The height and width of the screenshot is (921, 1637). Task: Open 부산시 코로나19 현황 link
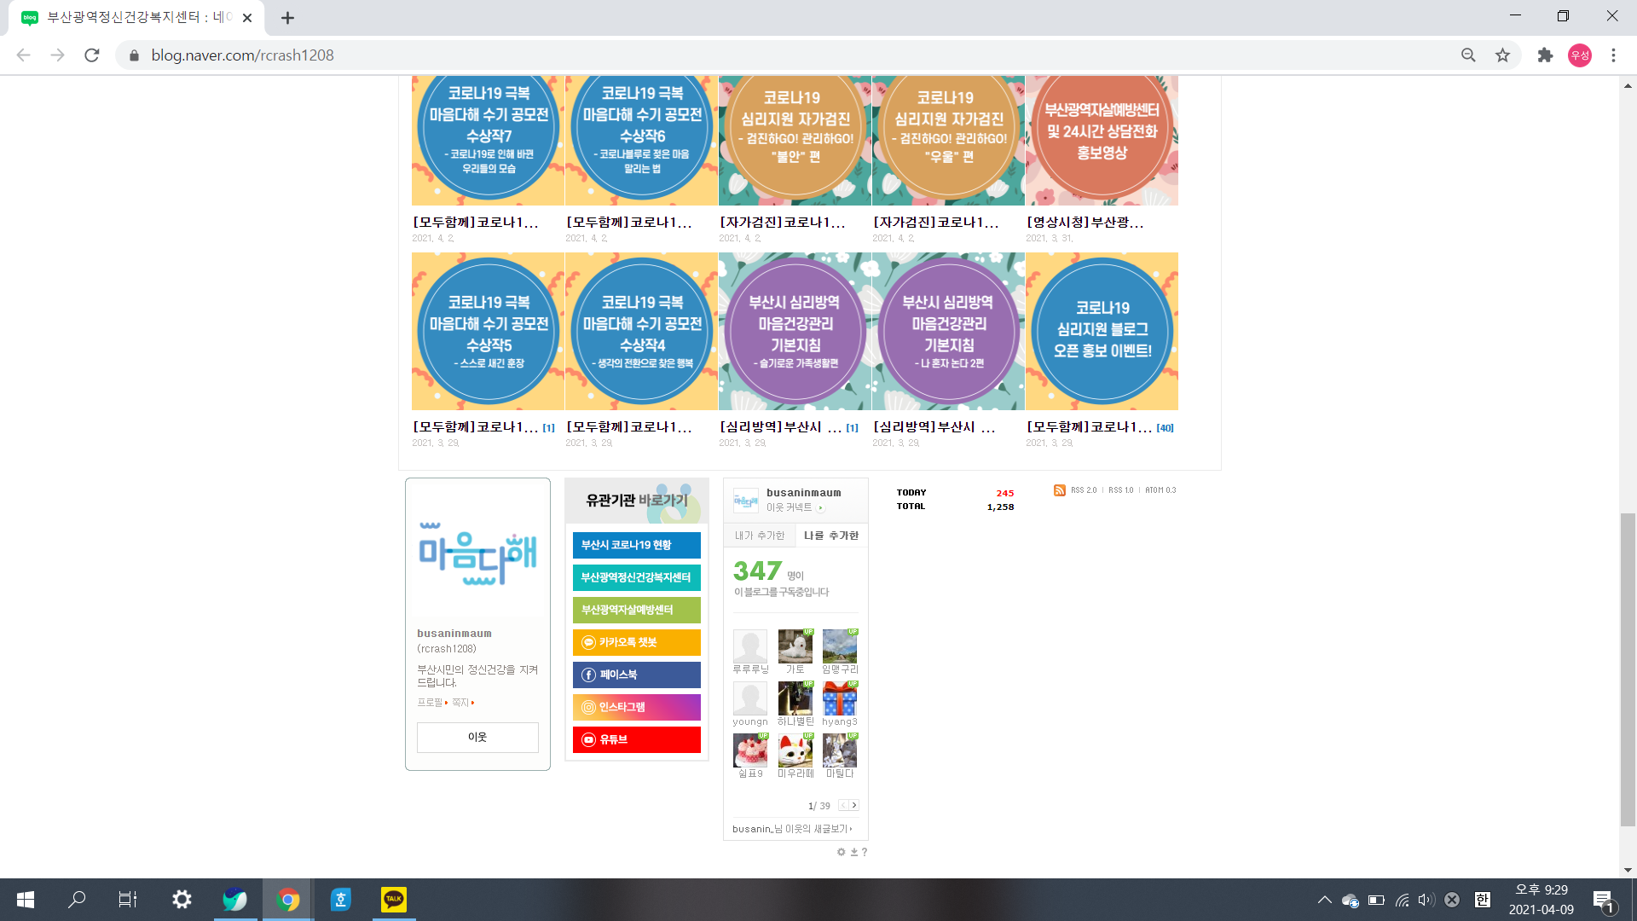point(636,545)
